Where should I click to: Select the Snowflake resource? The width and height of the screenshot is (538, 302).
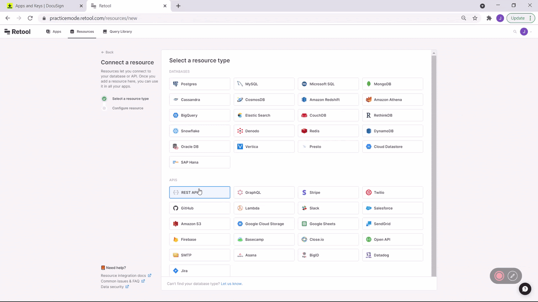(200, 131)
